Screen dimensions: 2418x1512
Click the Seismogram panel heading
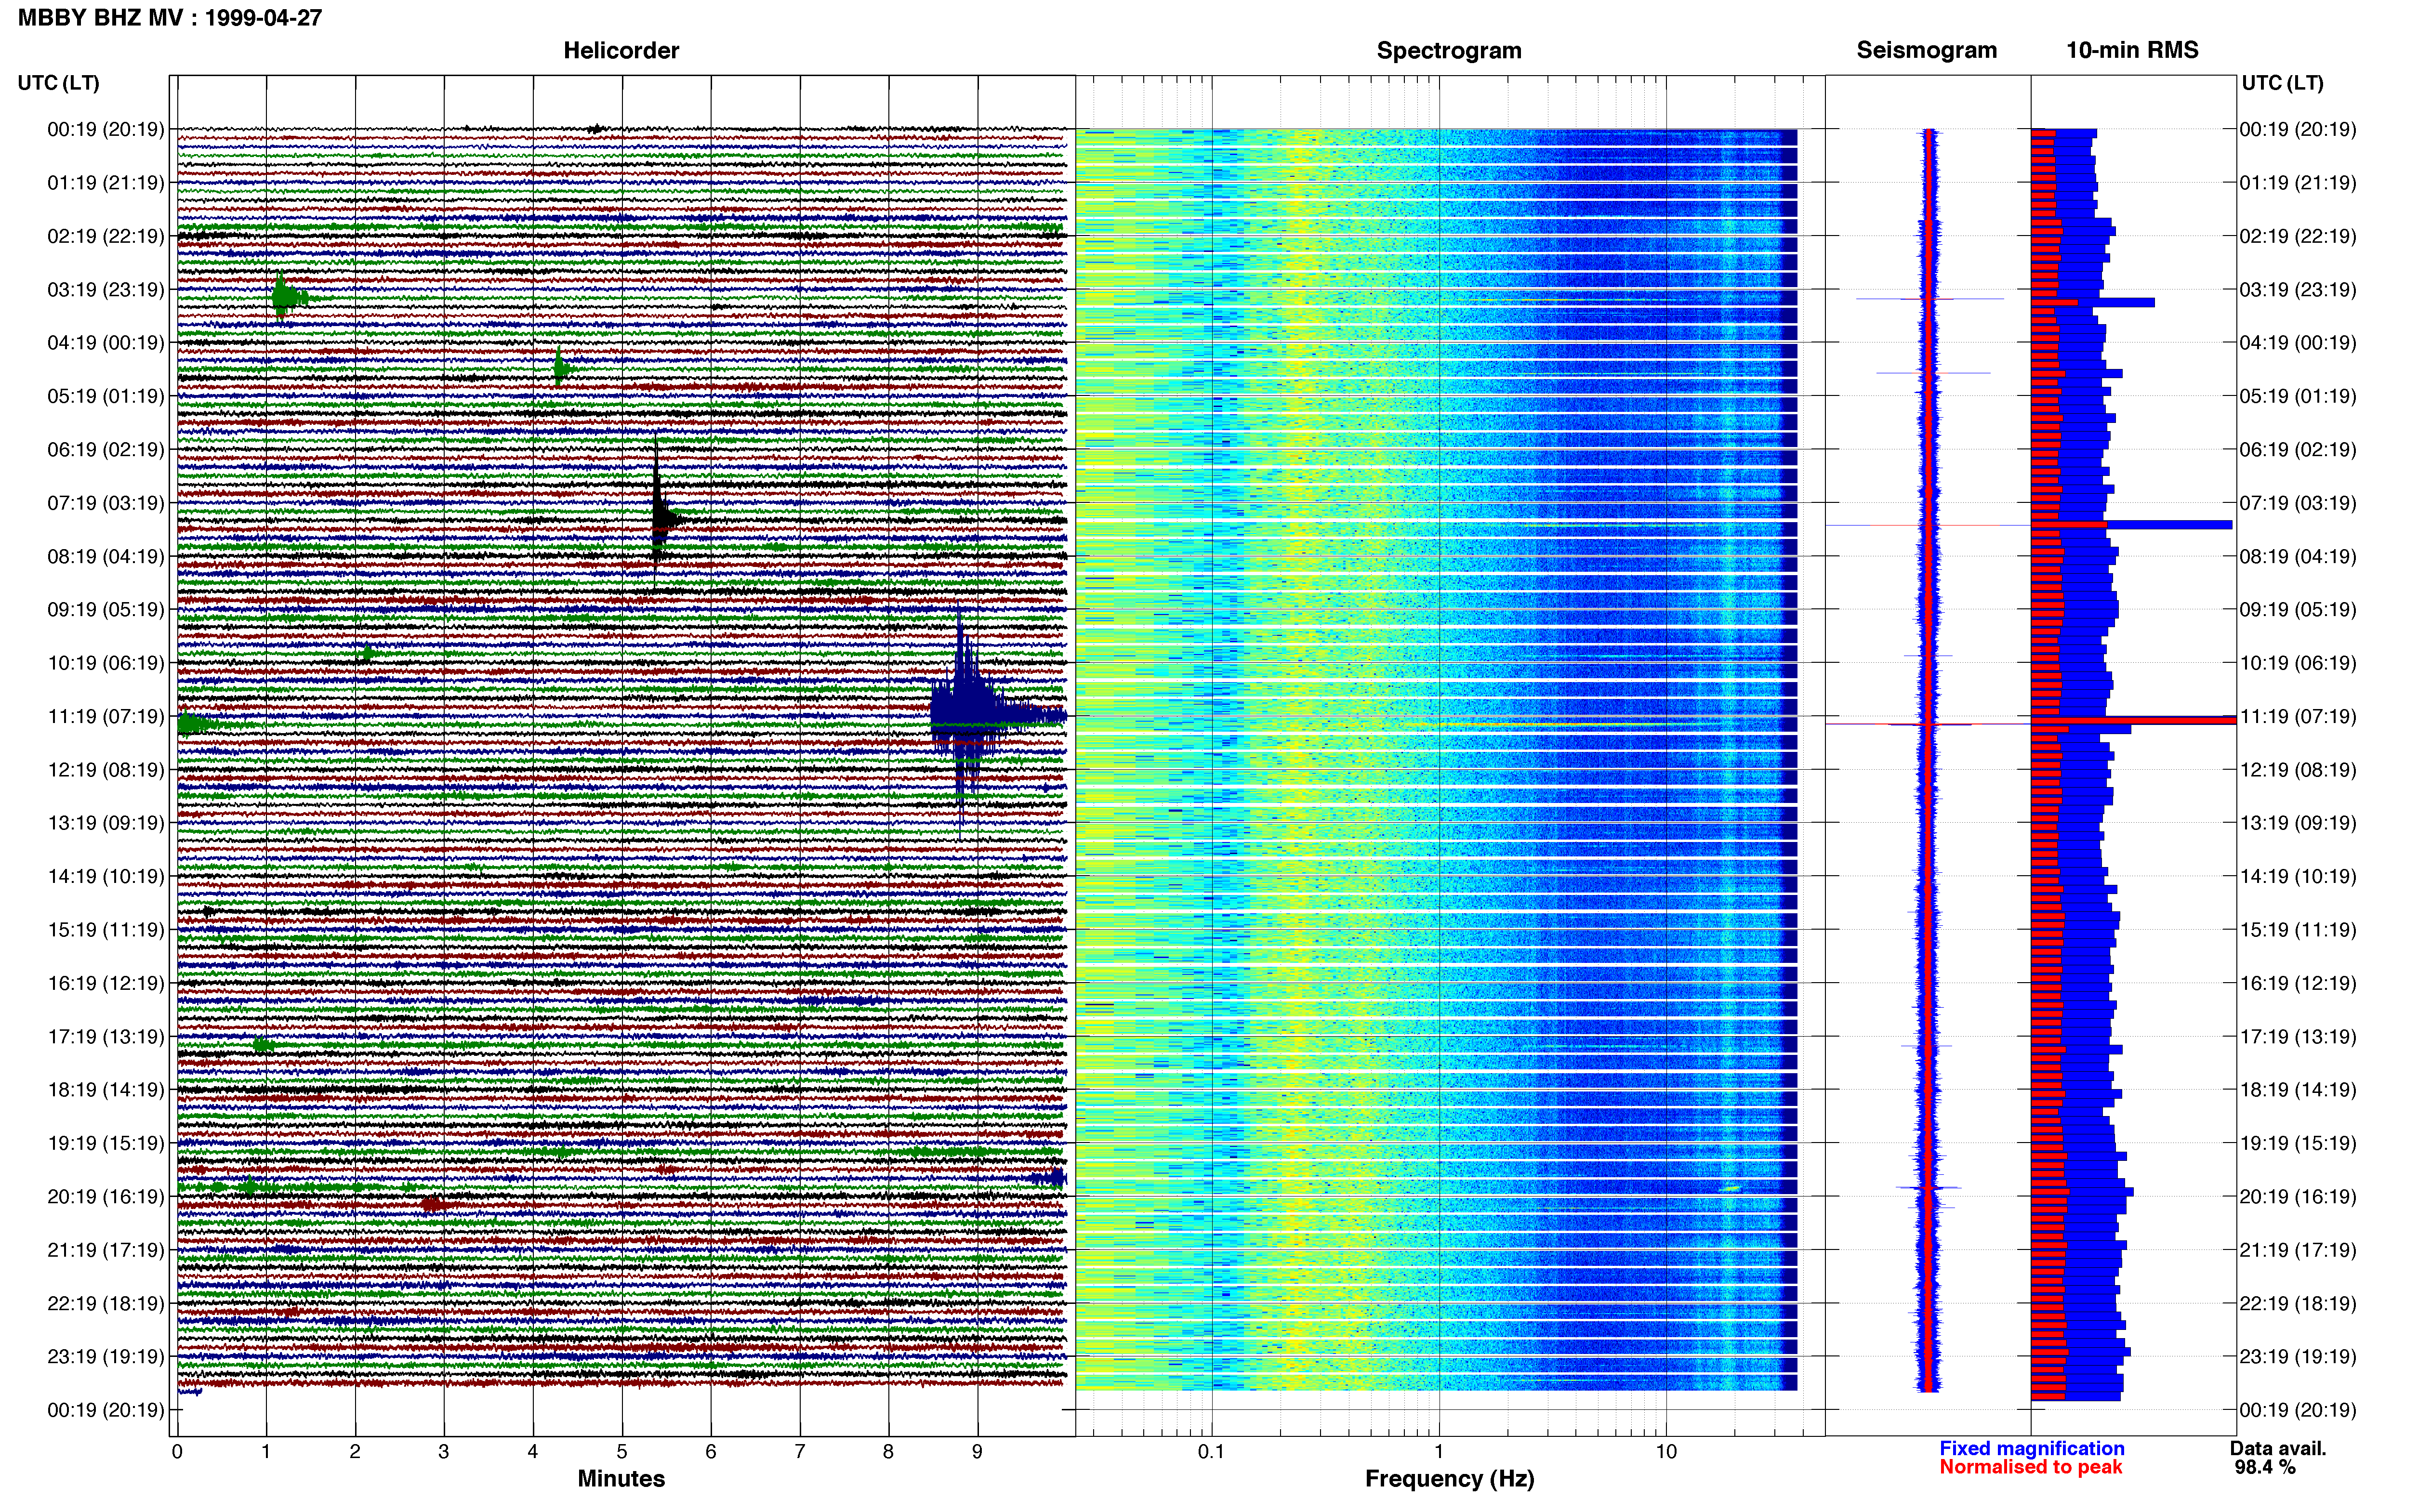pyautogui.click(x=1926, y=51)
